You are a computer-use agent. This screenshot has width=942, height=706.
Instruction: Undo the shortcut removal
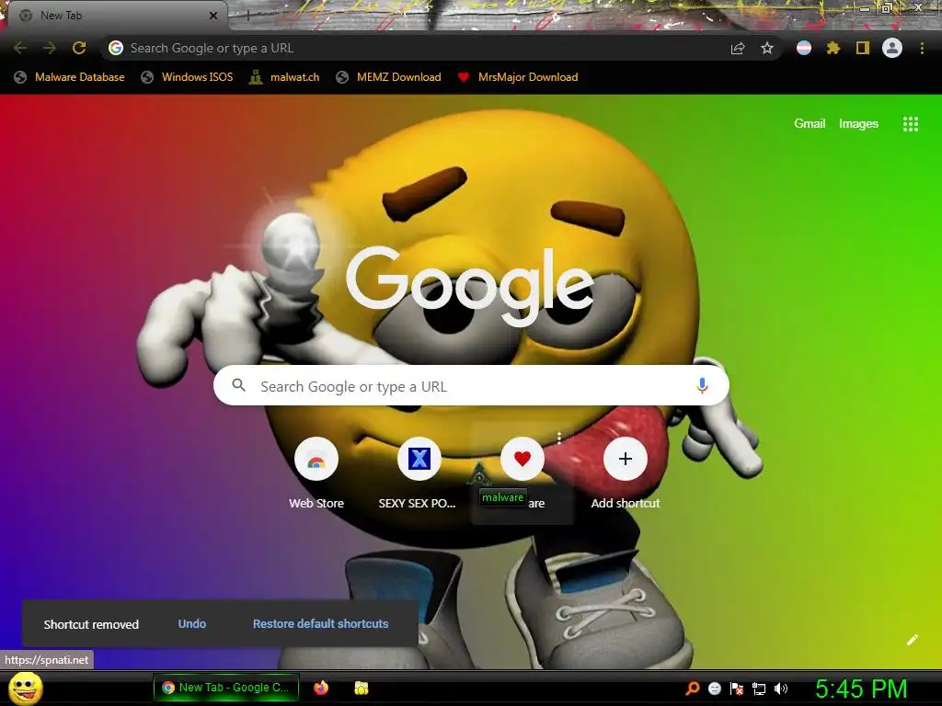tap(192, 624)
